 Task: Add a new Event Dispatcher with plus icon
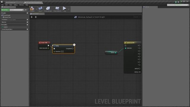coord(27,29)
